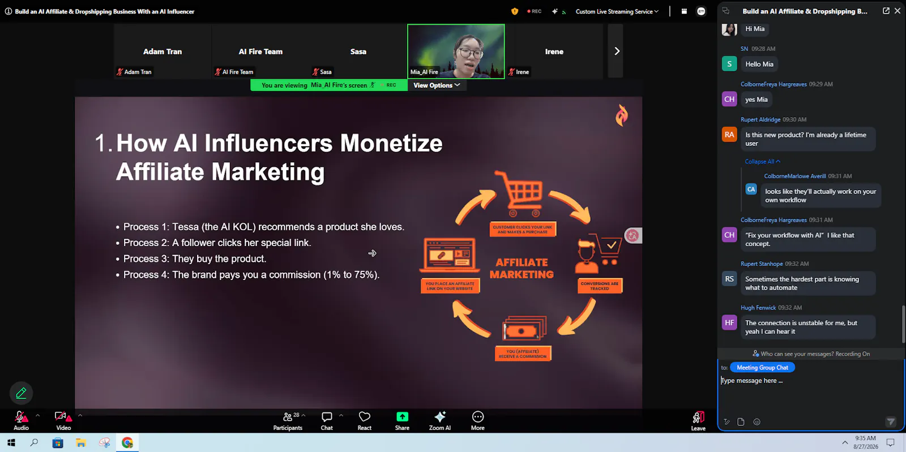This screenshot has width=906, height=452.
Task: Click chat conversations icon in panel header
Action: pos(726,11)
